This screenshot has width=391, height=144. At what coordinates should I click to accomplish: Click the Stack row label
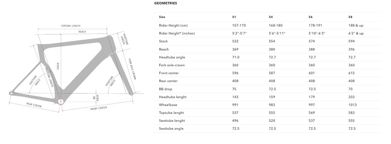tap(163, 41)
